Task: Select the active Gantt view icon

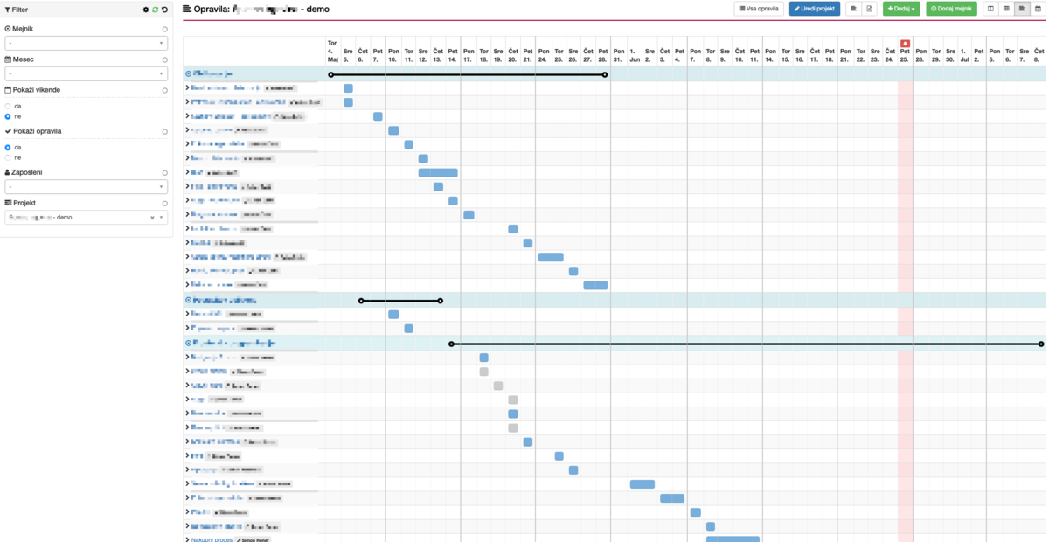Action: tap(1021, 9)
